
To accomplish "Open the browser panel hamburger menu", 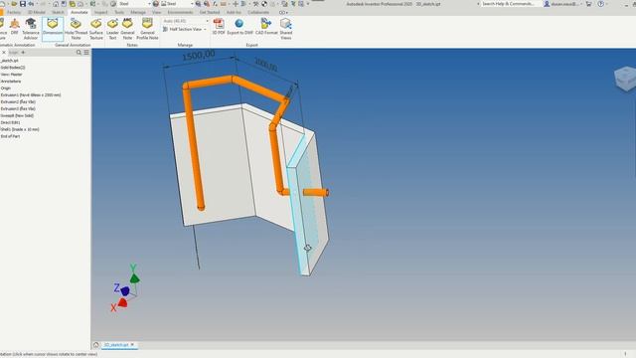I will tap(86, 53).
